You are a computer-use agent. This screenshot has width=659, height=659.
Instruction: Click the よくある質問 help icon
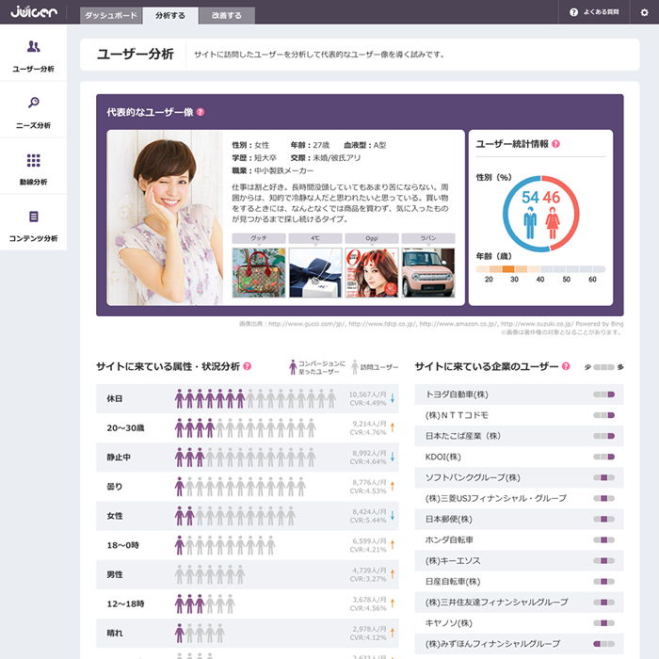tap(573, 12)
